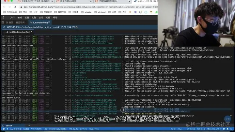Click the browser forward arrow
The height and width of the screenshot is (132, 235).
click(9, 7)
